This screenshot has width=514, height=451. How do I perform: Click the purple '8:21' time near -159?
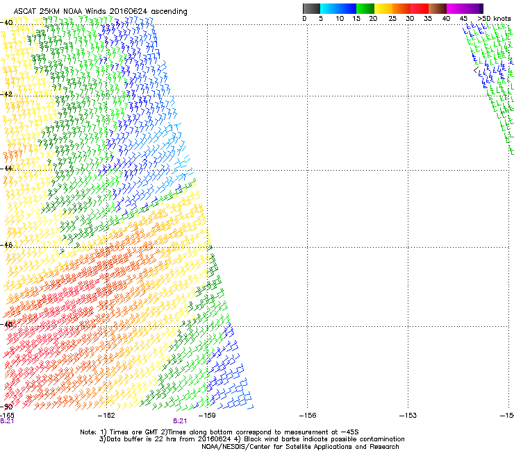pyautogui.click(x=180, y=421)
